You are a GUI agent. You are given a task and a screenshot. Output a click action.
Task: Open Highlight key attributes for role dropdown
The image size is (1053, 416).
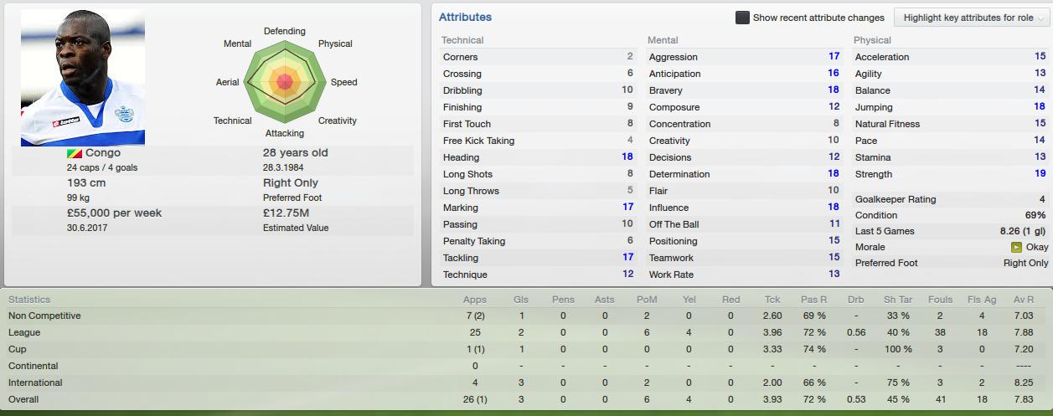click(x=970, y=18)
